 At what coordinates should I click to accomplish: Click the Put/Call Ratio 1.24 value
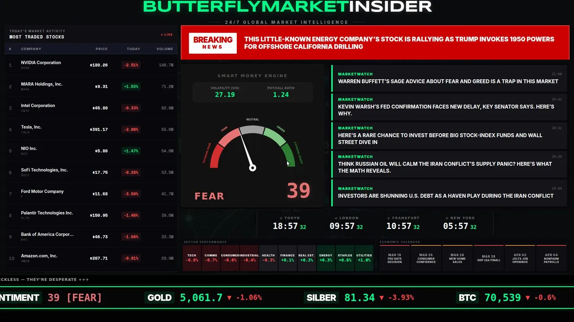[281, 95]
